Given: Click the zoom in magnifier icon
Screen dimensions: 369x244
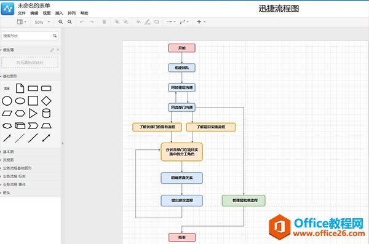Looking at the screenshot, I should pos(60,22).
